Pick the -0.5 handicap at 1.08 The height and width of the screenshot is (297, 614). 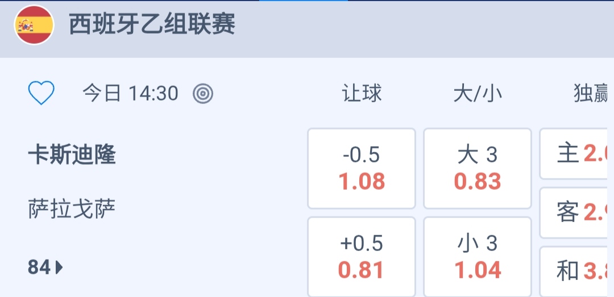click(x=362, y=168)
